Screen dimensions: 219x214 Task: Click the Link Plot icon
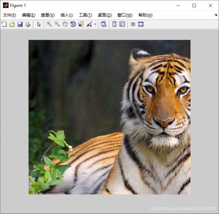[104, 24]
